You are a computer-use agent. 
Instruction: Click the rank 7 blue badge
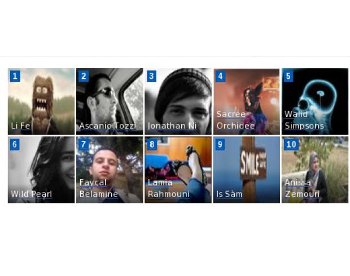pyautogui.click(x=84, y=144)
